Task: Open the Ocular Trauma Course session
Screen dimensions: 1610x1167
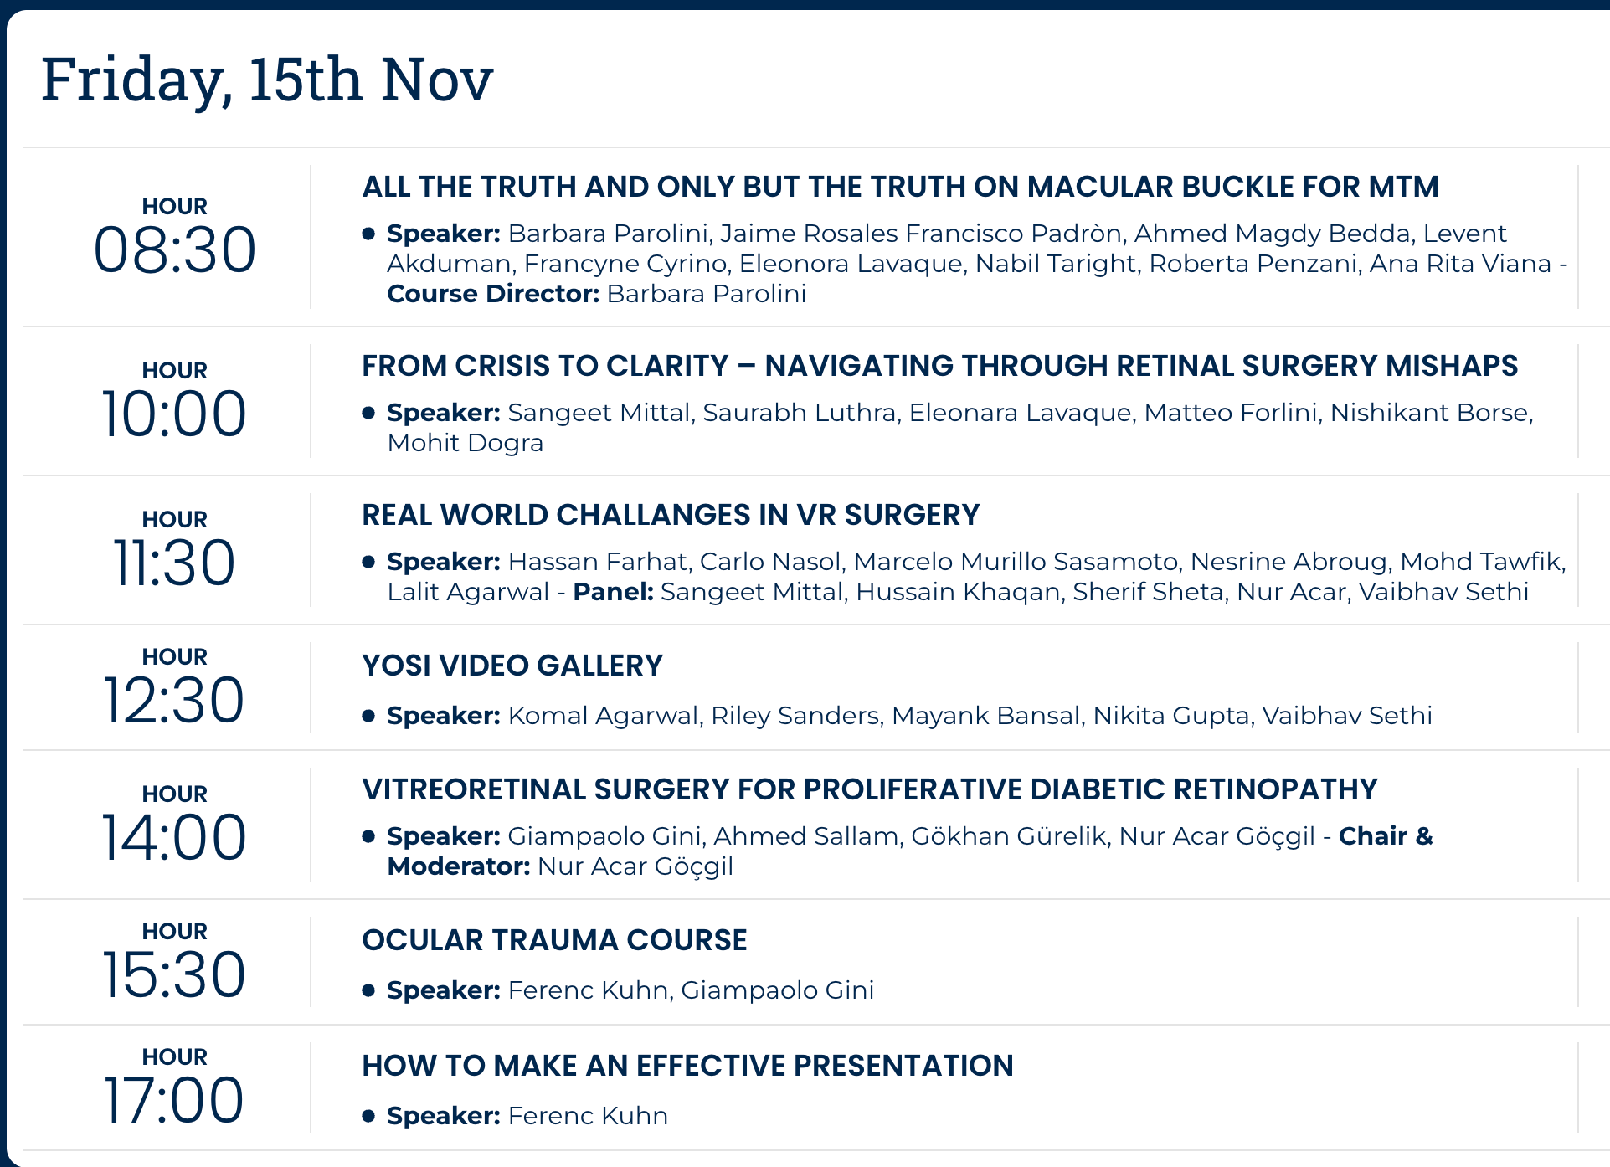Action: tap(554, 940)
